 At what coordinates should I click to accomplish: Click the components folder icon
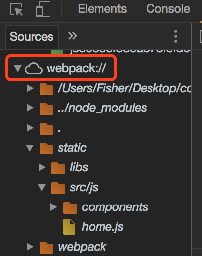70,207
